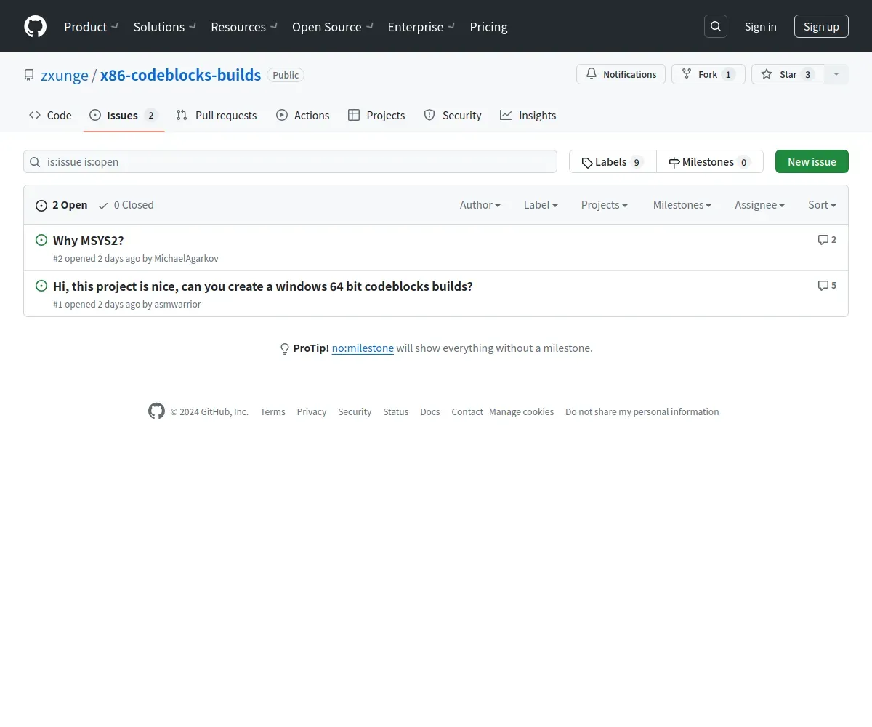Fork the repository
Viewport: 872px width, 727px height.
click(x=708, y=74)
